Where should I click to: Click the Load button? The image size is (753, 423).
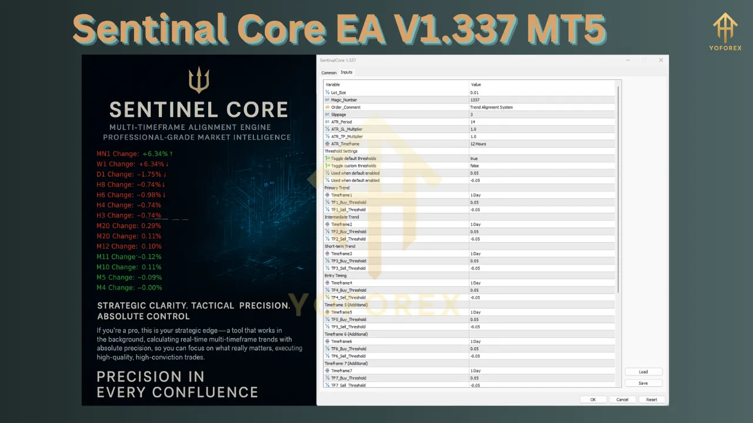pos(644,372)
